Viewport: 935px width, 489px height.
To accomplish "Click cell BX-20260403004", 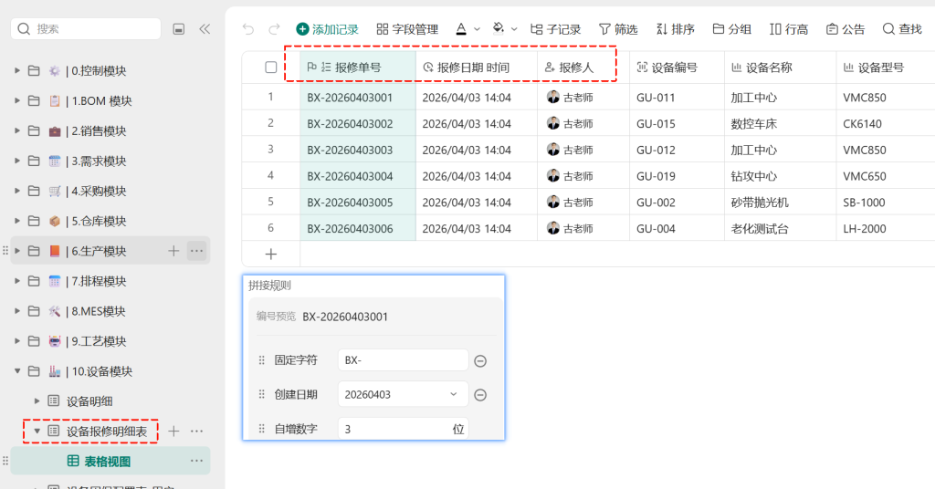I will pyautogui.click(x=358, y=176).
